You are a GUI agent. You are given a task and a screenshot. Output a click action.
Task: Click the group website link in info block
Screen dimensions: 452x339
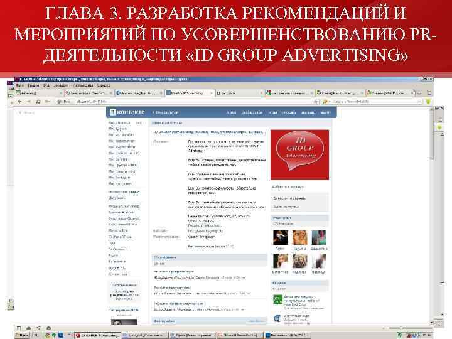click(x=205, y=231)
